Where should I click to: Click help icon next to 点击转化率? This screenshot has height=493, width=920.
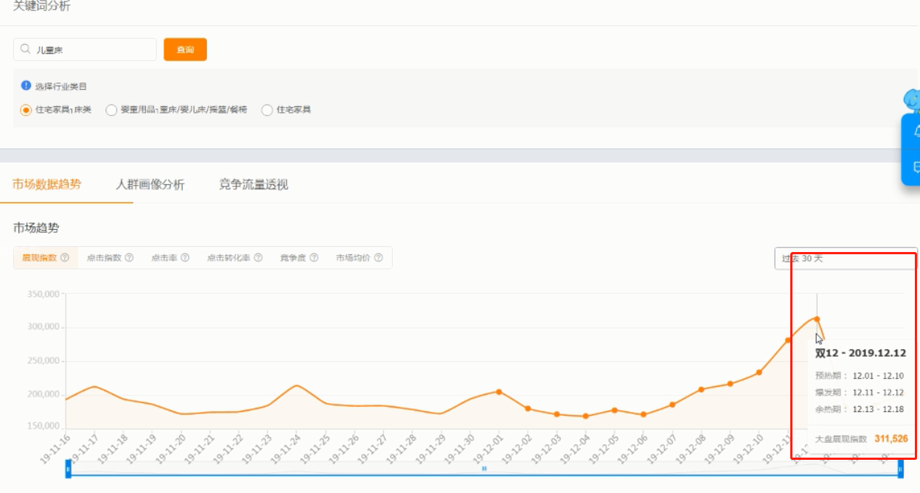click(x=258, y=258)
